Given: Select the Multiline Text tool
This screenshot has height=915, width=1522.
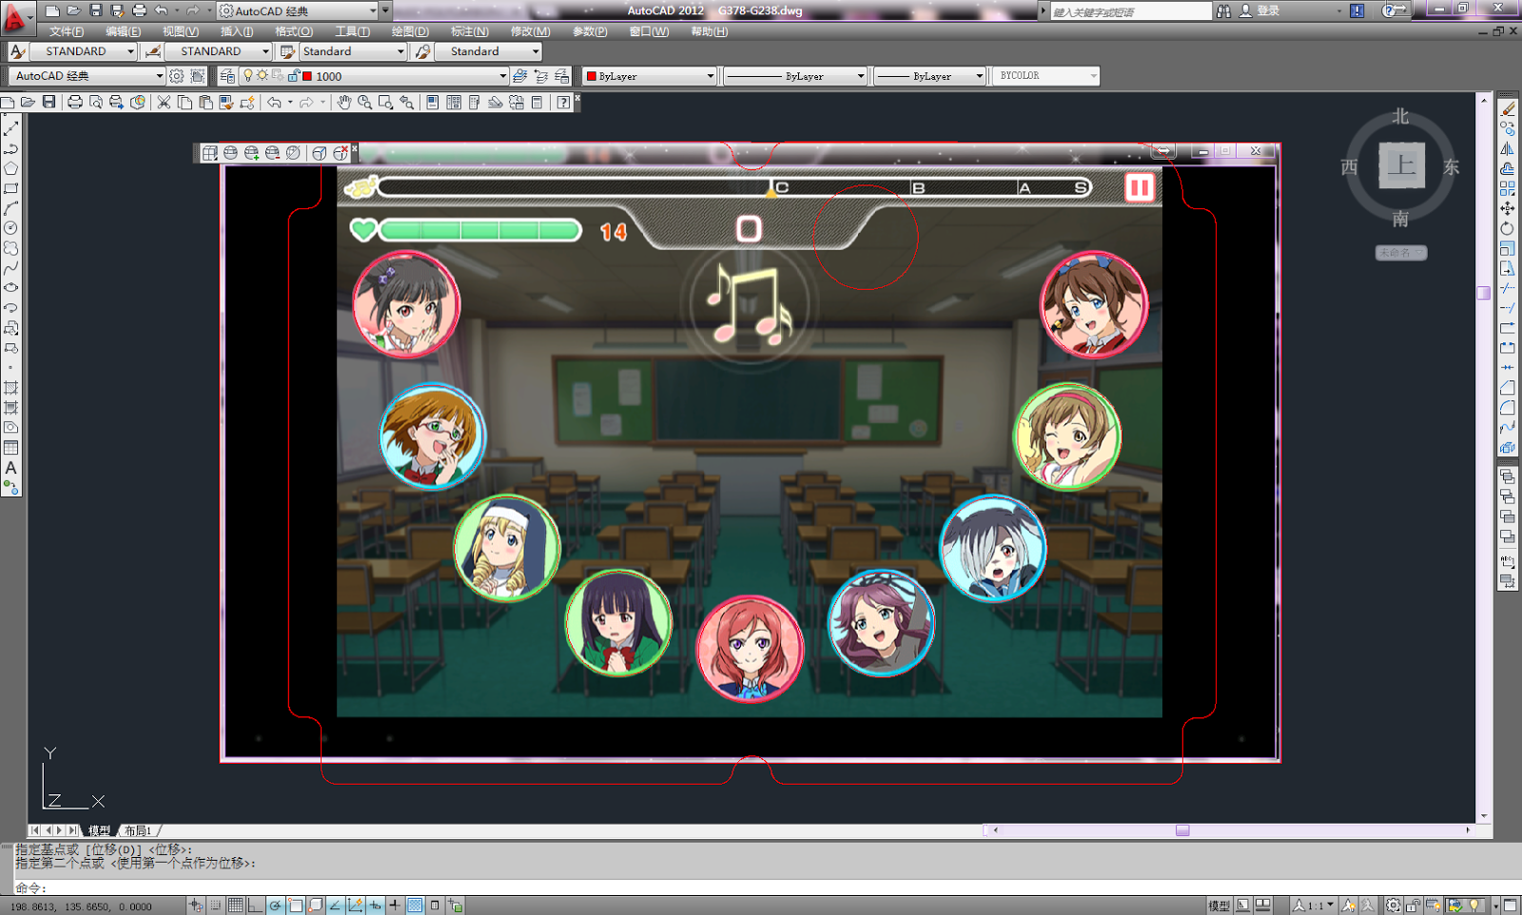Looking at the screenshot, I should click(x=11, y=468).
